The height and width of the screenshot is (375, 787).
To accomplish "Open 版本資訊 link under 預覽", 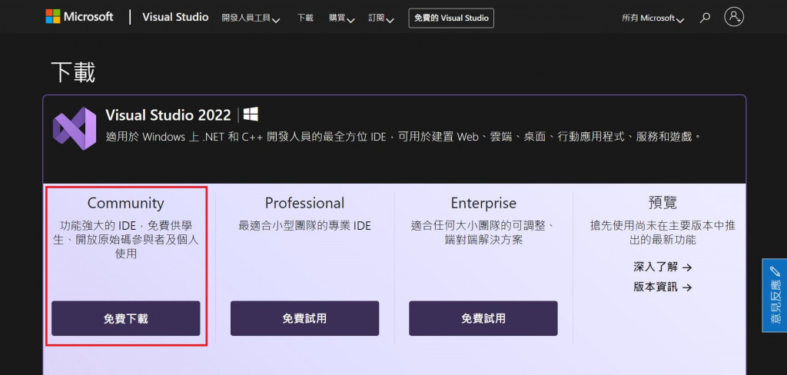I will tap(662, 287).
